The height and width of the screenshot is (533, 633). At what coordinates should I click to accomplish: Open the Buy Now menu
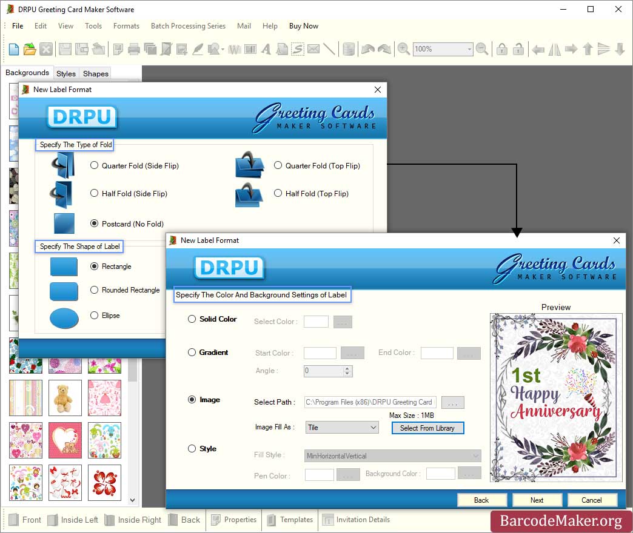coord(304,26)
